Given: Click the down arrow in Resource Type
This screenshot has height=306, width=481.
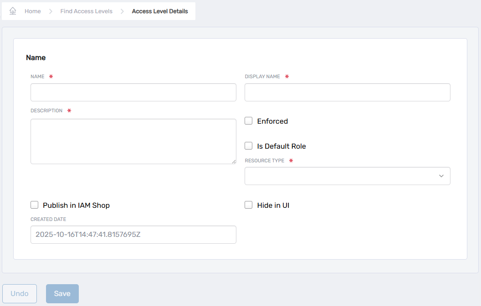Looking at the screenshot, I should (x=441, y=176).
